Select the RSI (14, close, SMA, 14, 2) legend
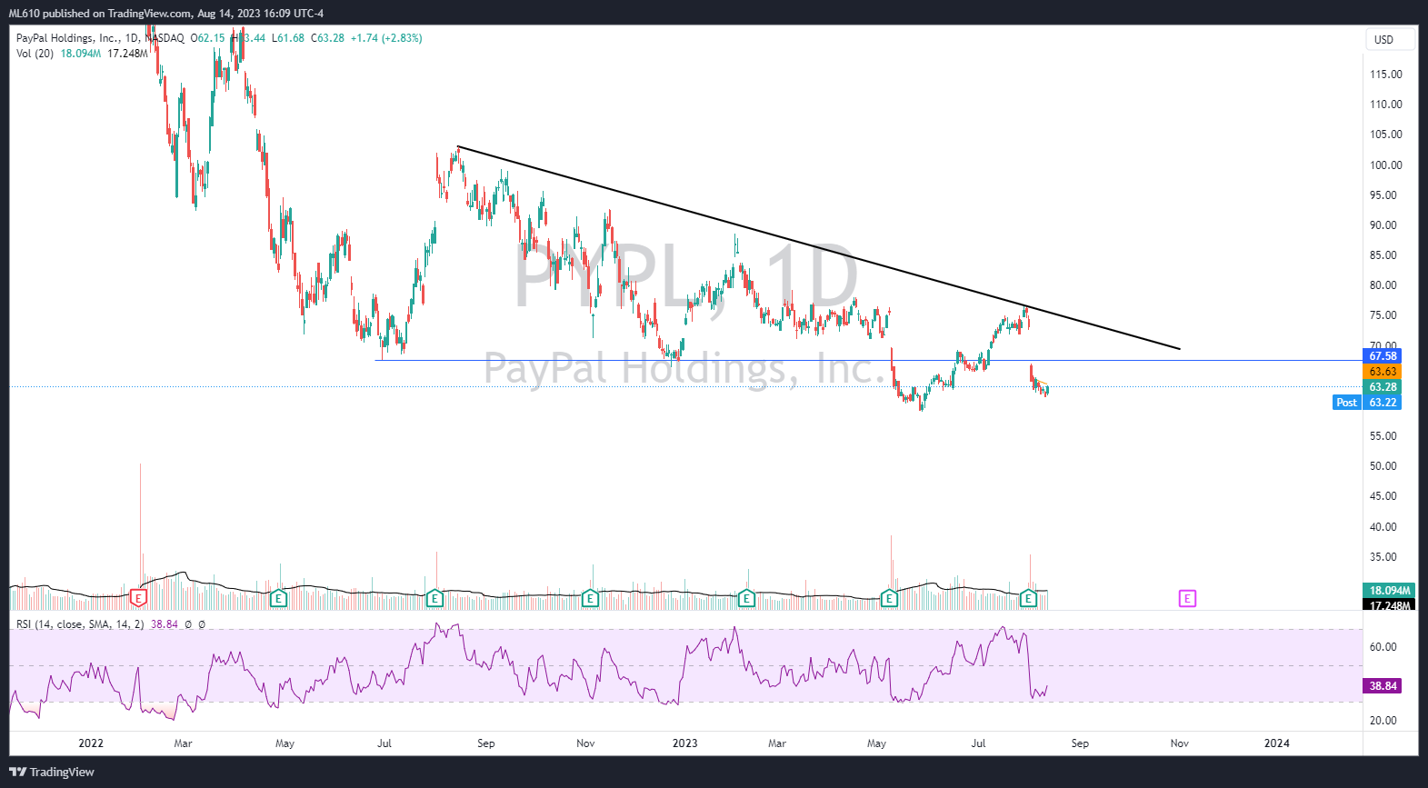 tap(80, 624)
